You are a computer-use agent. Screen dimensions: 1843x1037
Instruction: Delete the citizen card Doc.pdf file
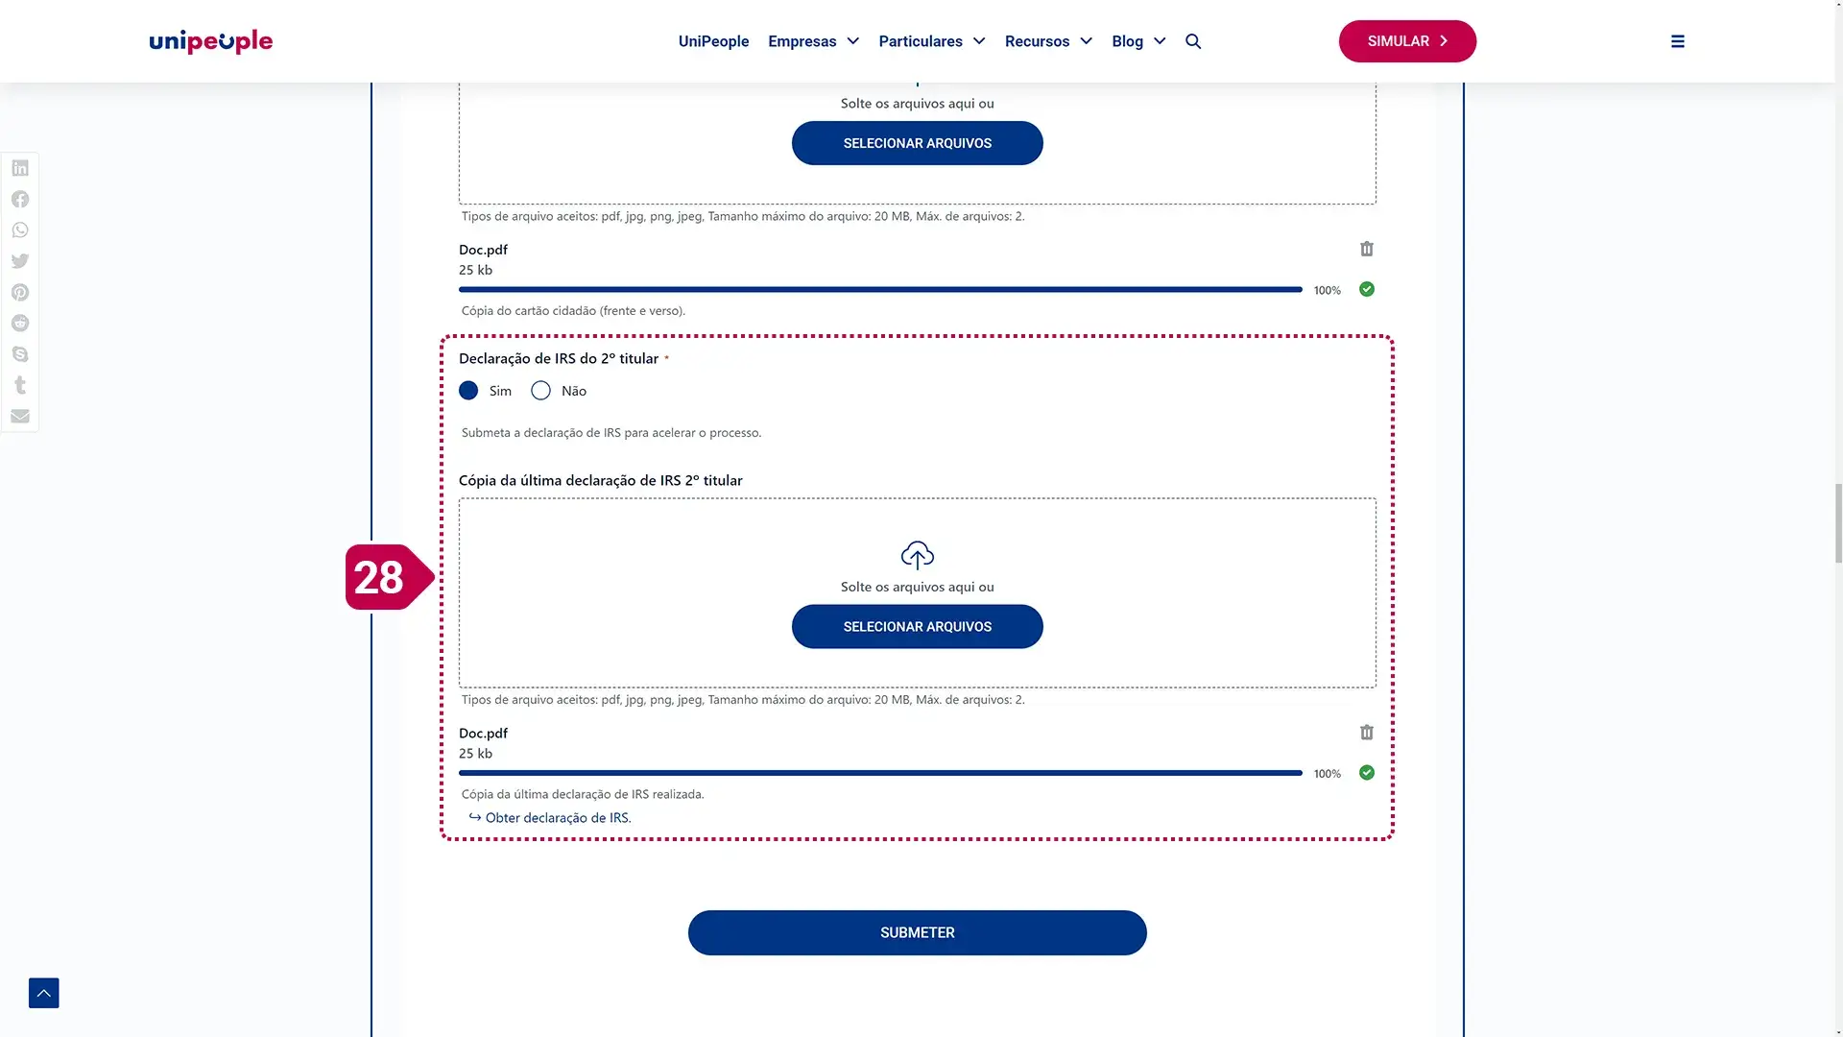click(x=1367, y=250)
